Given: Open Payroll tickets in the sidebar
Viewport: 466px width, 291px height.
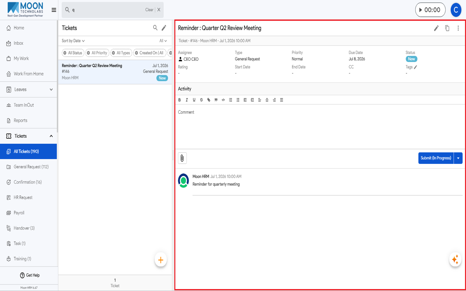Looking at the screenshot, I should pos(28,213).
